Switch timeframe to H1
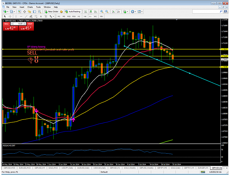Screen dimensions: 230x175 click(79, 17)
